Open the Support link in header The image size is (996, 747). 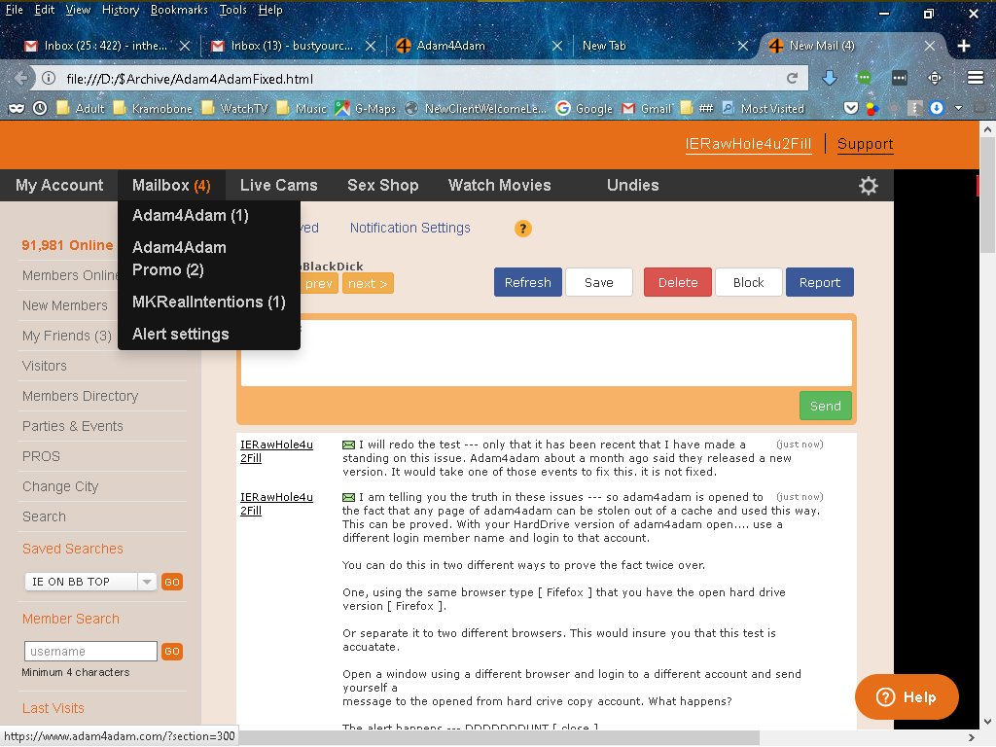(x=865, y=144)
